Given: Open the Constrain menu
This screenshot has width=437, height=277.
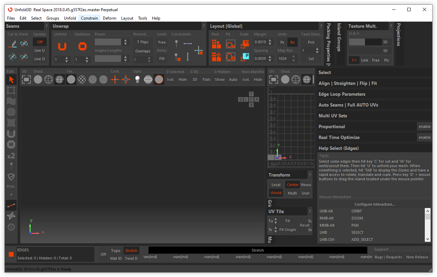Looking at the screenshot, I should point(90,18).
